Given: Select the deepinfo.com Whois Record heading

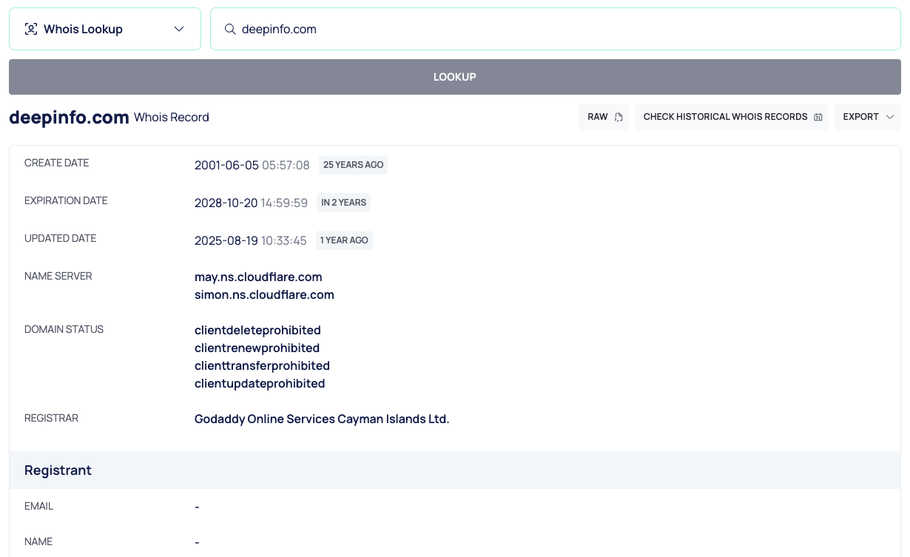Looking at the screenshot, I should 109,117.
